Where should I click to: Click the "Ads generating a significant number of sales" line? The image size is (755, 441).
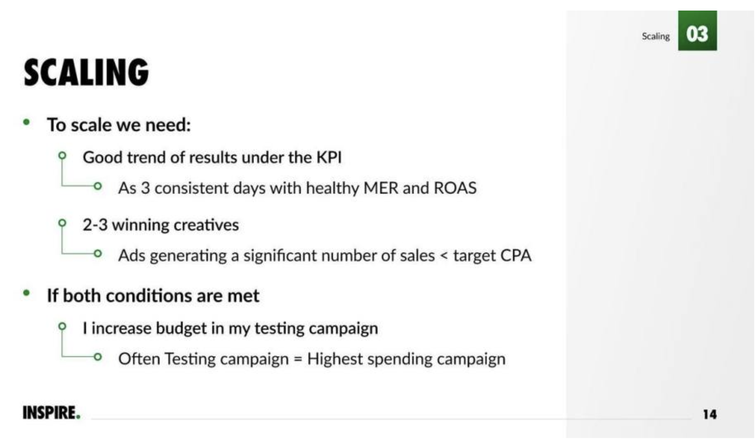324,256
